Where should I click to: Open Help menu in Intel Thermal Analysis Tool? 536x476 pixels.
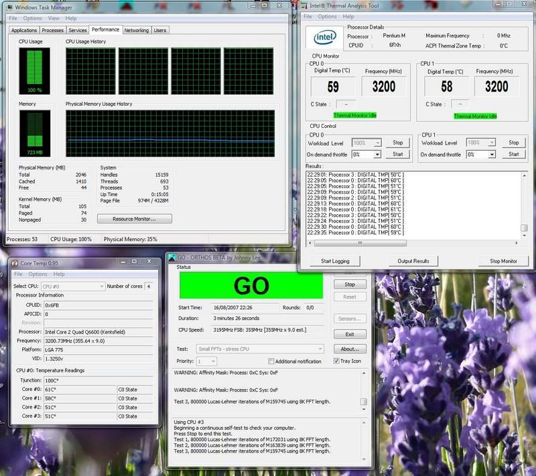tap(348, 16)
